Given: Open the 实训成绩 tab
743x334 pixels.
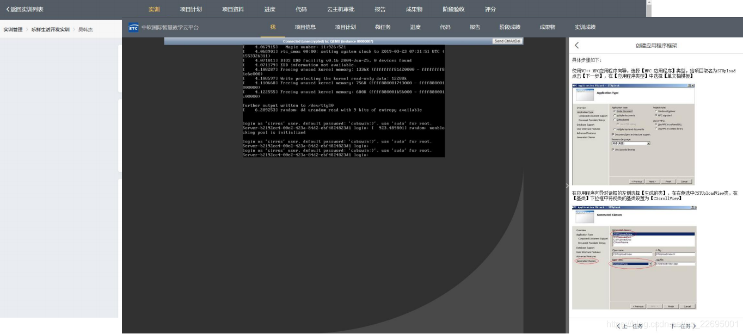Looking at the screenshot, I should 585,27.
